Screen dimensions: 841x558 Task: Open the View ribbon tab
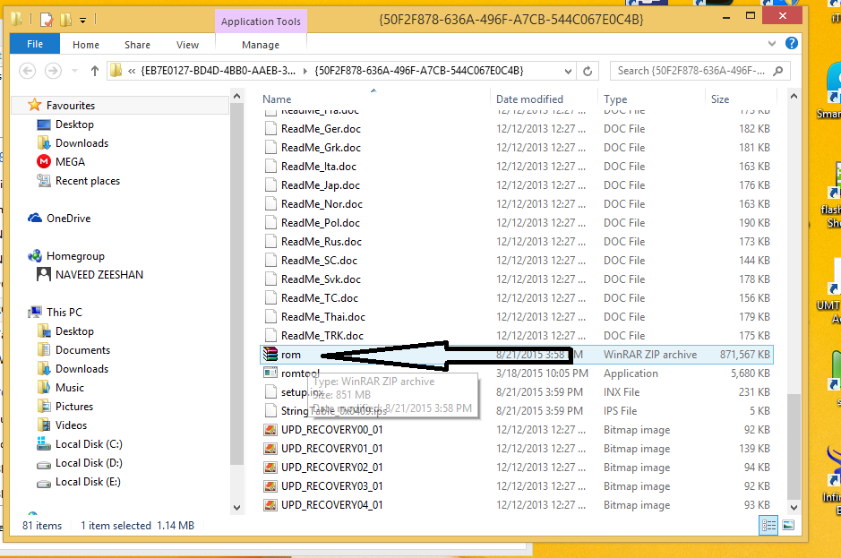pos(187,45)
